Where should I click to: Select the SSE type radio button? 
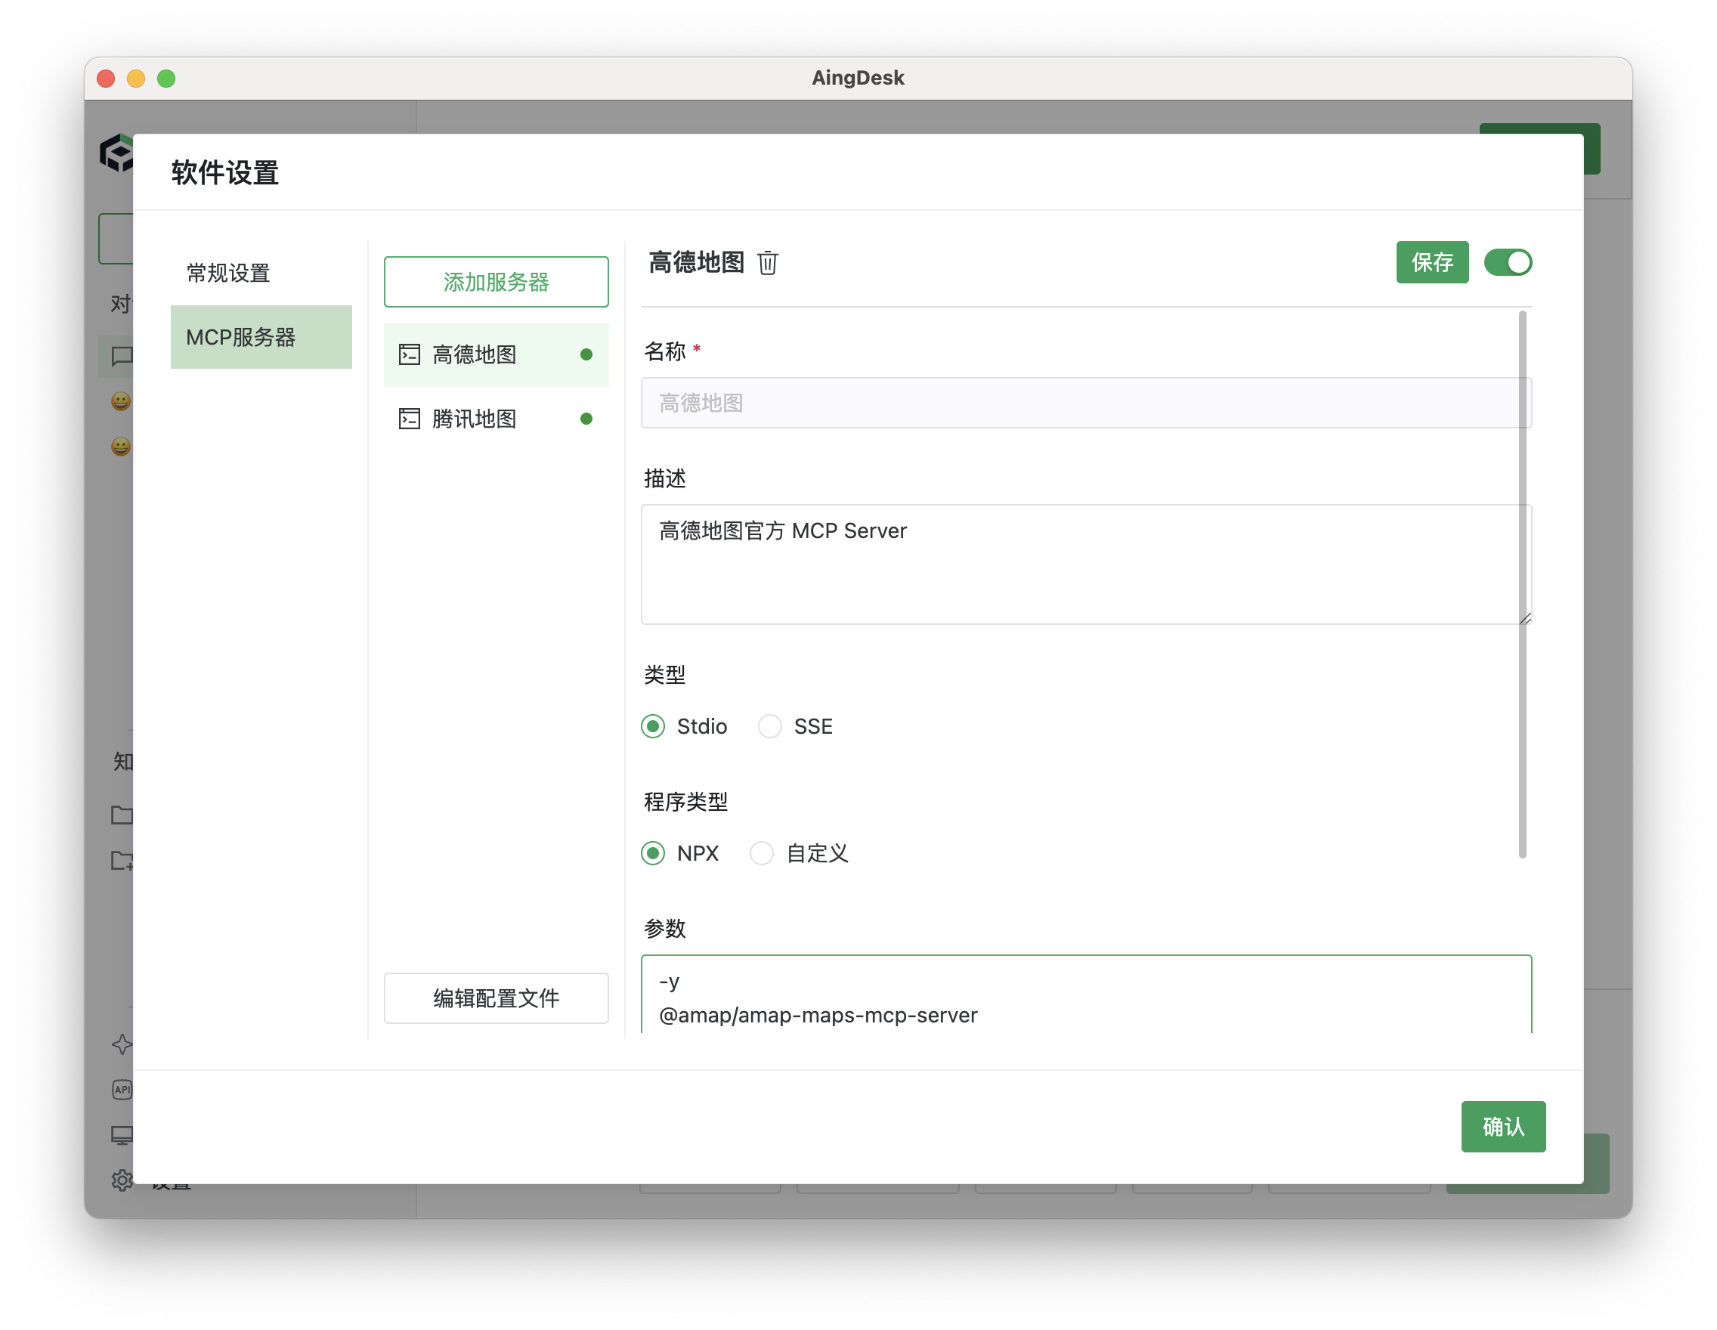click(x=769, y=726)
